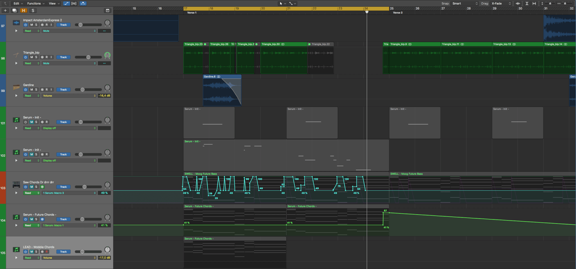Click the 49 % automation value field
The height and width of the screenshot is (269, 576).
(104, 193)
